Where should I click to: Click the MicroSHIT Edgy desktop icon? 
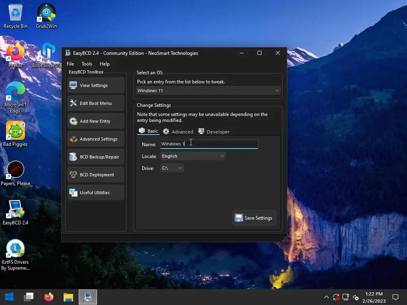coord(16,98)
